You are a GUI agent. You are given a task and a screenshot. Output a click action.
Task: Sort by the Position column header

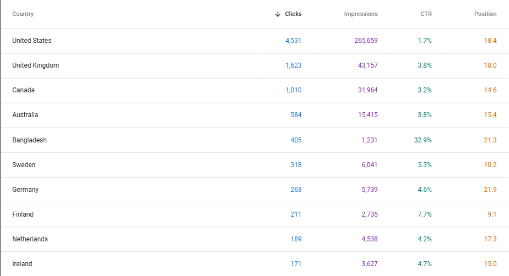point(485,14)
